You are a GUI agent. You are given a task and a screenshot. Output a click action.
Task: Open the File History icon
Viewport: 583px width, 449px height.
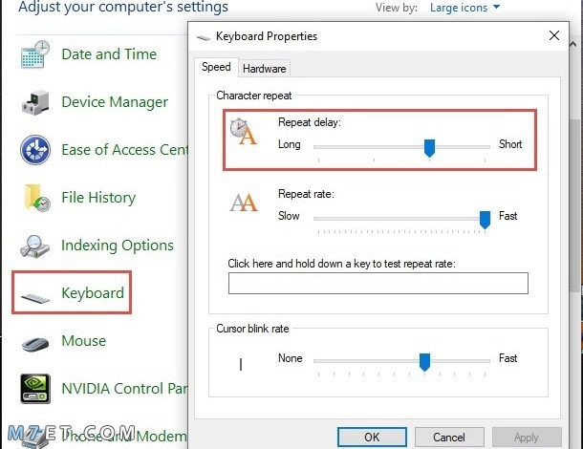pyautogui.click(x=36, y=198)
